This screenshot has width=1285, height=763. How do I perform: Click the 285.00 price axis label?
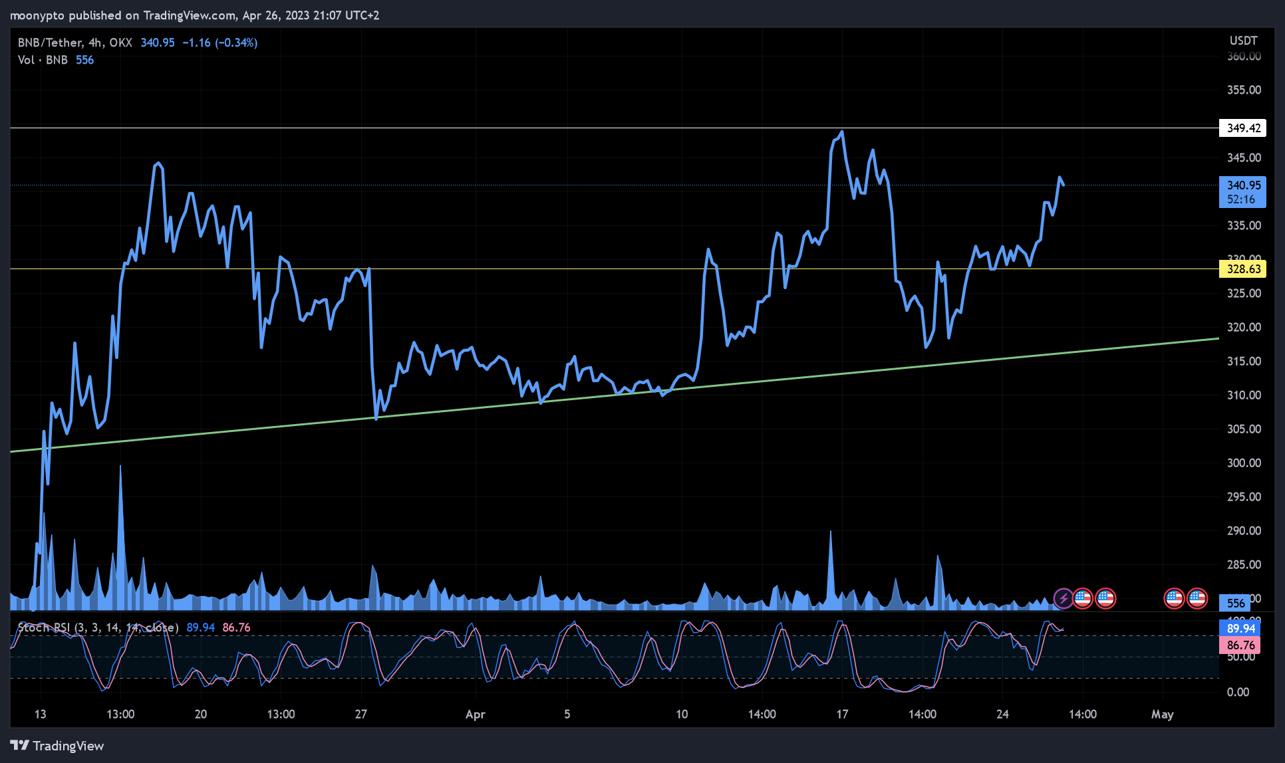point(1244,564)
